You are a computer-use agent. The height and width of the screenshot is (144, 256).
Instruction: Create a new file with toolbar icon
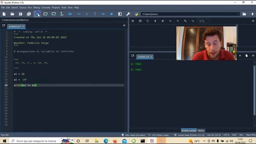pyautogui.click(x=4, y=14)
